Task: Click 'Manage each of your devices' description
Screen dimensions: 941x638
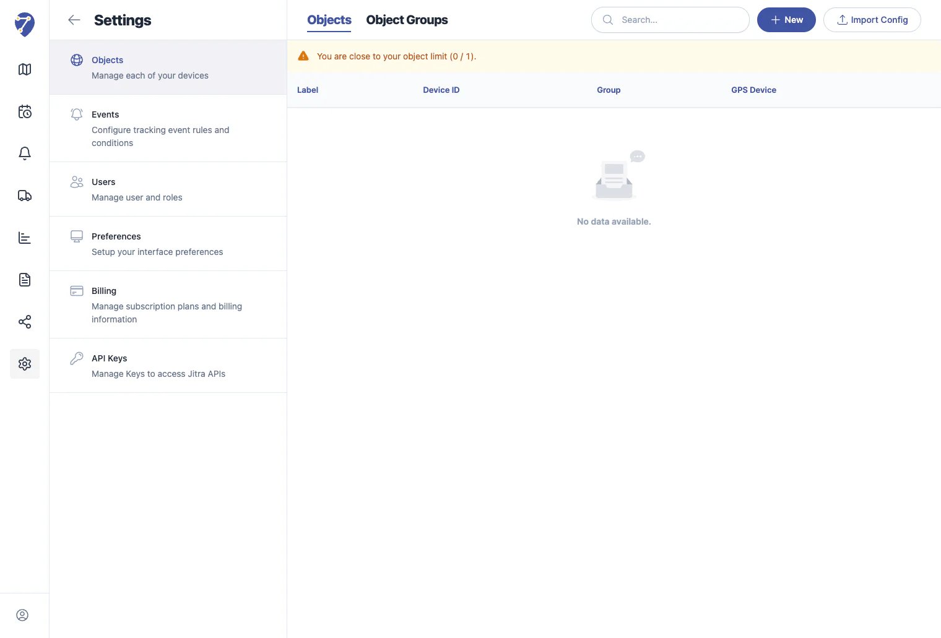Action: pyautogui.click(x=150, y=75)
